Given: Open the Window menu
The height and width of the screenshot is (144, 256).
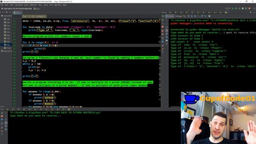Looking at the screenshot, I should (58, 5).
